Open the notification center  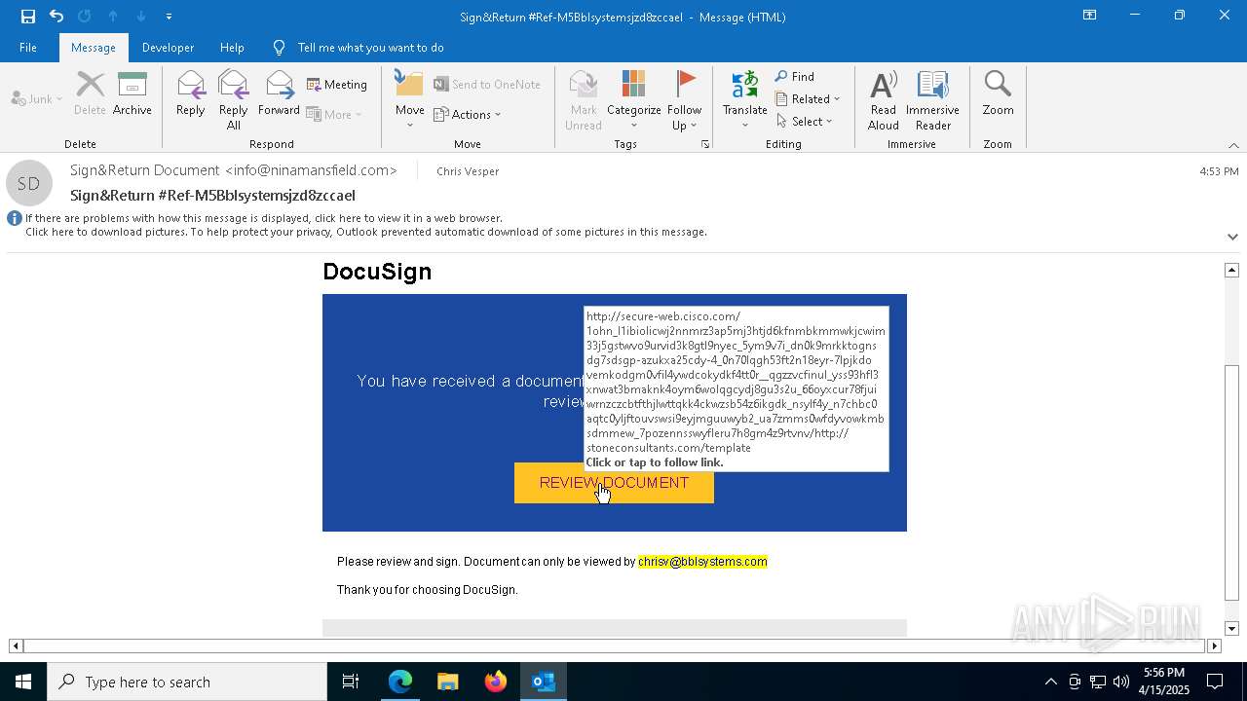pos(1216,682)
